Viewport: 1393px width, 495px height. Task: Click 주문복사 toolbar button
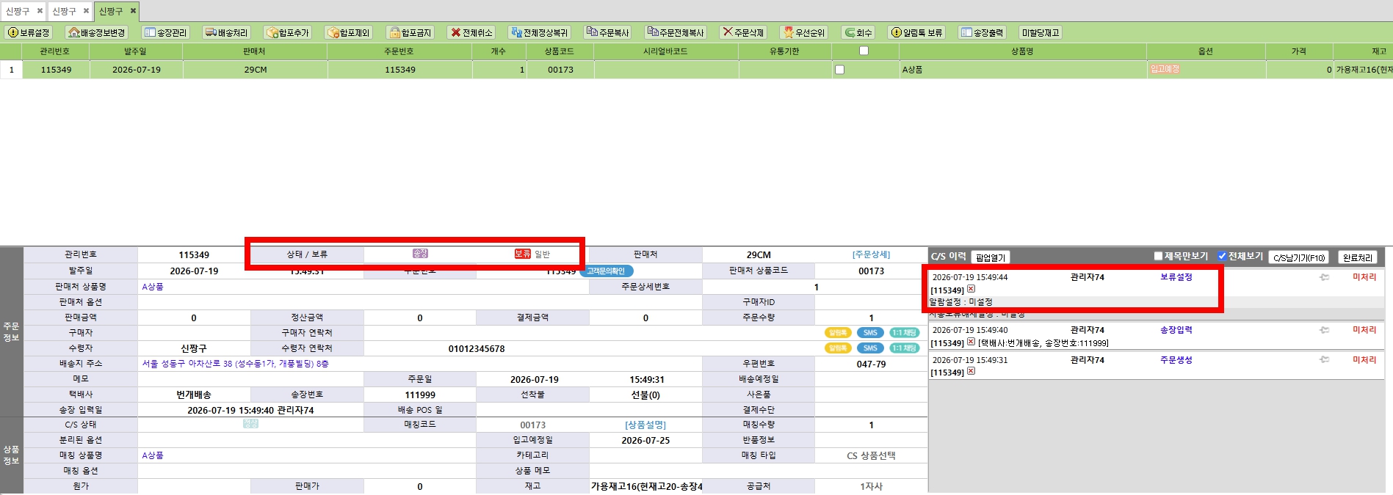[607, 32]
